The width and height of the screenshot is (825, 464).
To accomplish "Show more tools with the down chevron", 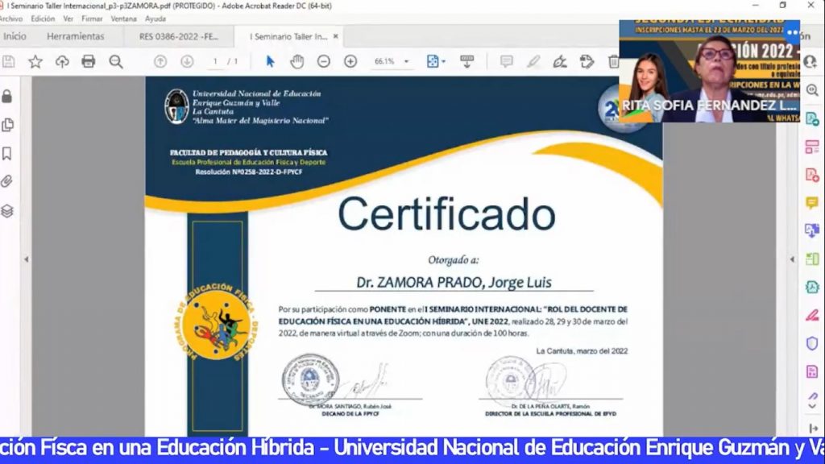I will pos(812,406).
